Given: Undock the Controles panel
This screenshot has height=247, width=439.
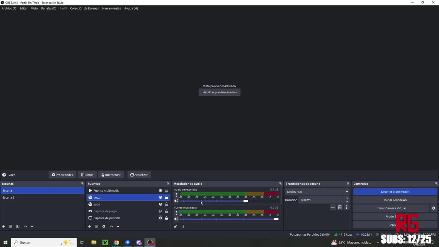Looking at the screenshot, I should point(436,184).
